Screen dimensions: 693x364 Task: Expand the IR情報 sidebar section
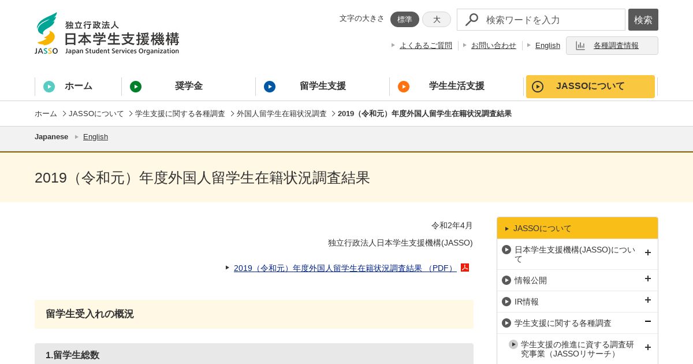click(648, 300)
